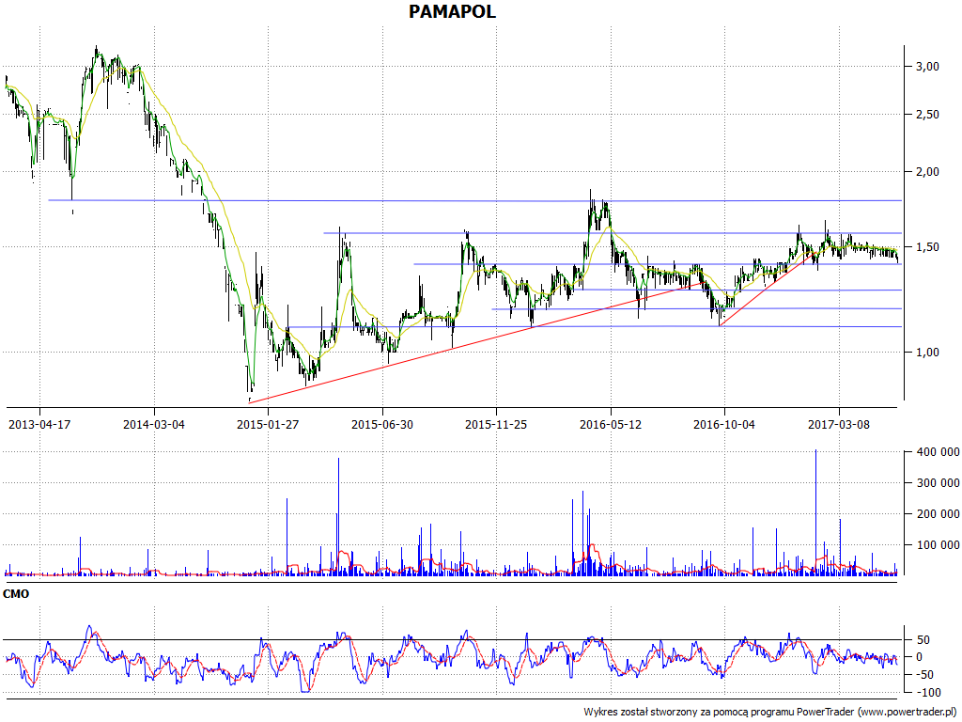Image resolution: width=962 pixels, height=722 pixels.
Task: Select the 2017-03-08 date label
Action: point(839,424)
